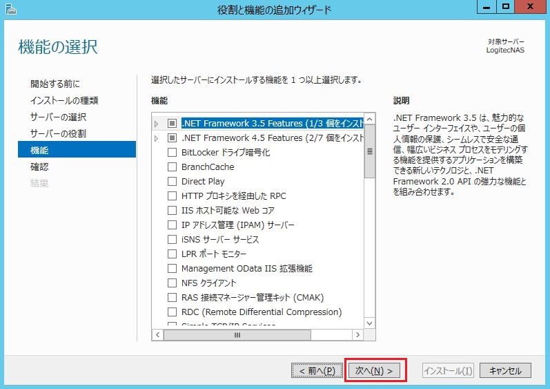The image size is (550, 389).
Task: Tick RDC (Remote Differential Compression) checkbox
Action: pos(172,312)
